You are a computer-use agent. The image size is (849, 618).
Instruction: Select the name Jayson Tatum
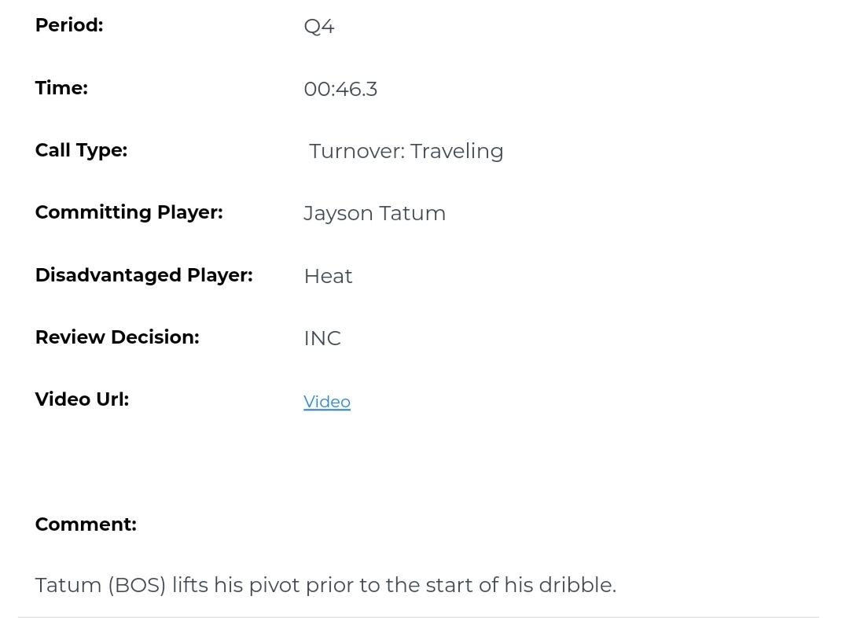pyautogui.click(x=374, y=213)
